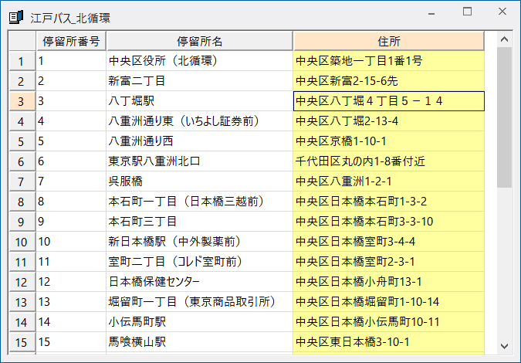Click cell 日本橋保健センター
This screenshot has width=521, height=363.
click(x=199, y=281)
